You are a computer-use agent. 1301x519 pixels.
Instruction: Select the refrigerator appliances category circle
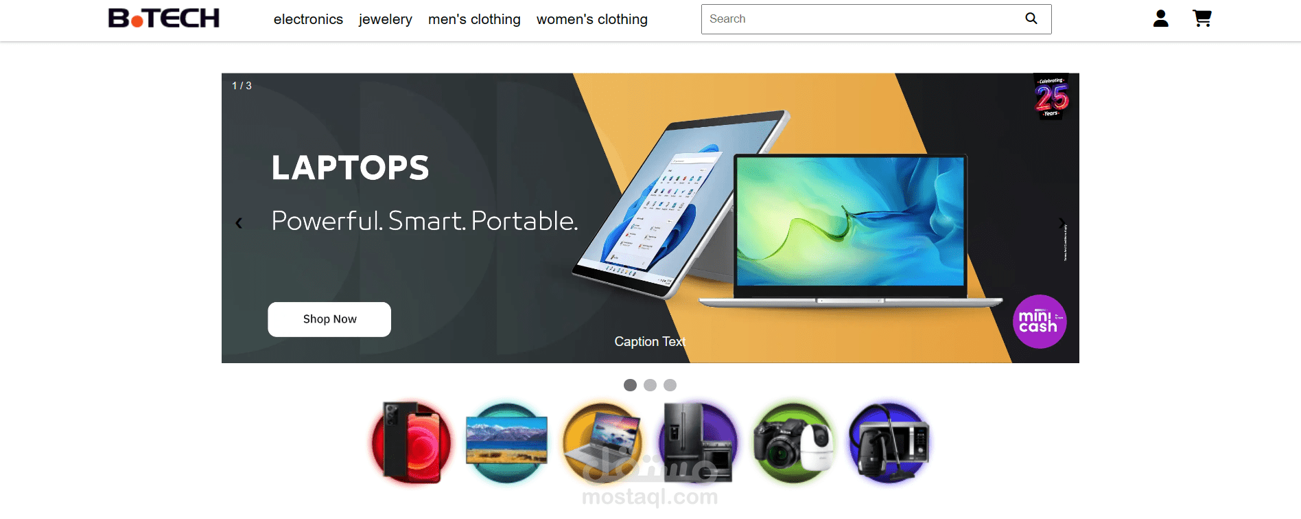(x=697, y=443)
